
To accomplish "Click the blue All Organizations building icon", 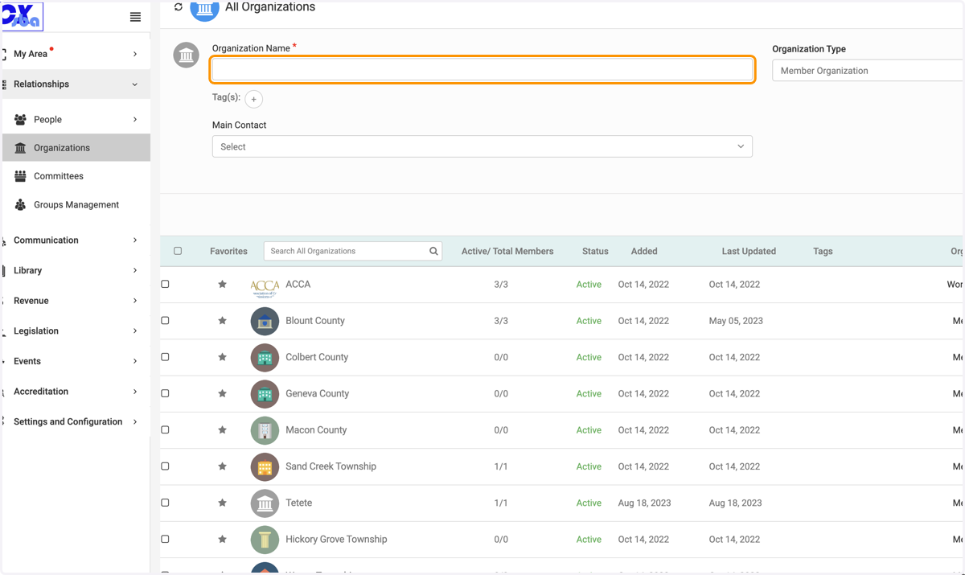I will click(204, 8).
